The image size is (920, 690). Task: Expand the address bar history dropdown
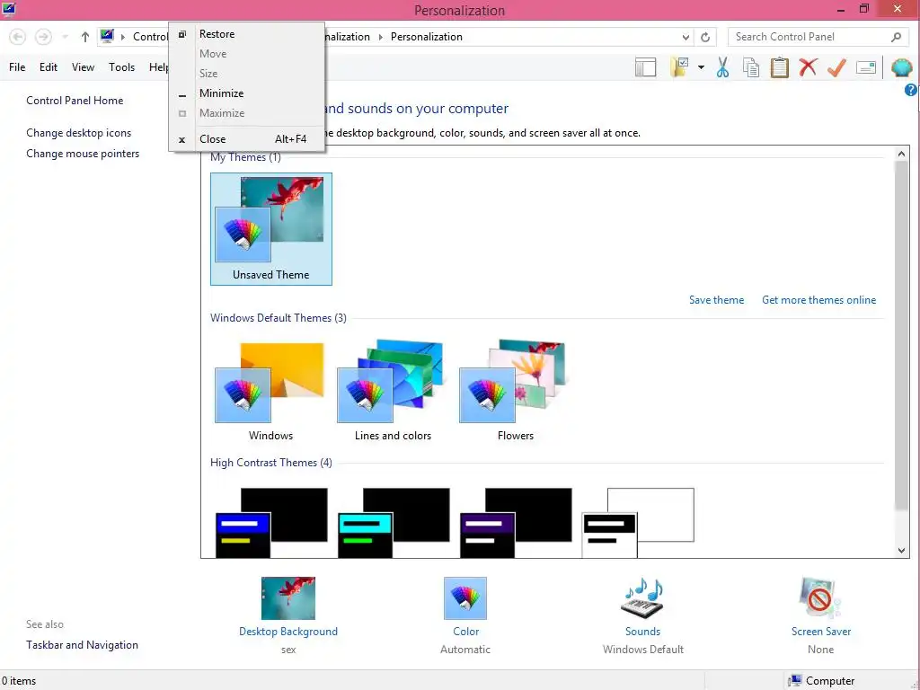686,37
